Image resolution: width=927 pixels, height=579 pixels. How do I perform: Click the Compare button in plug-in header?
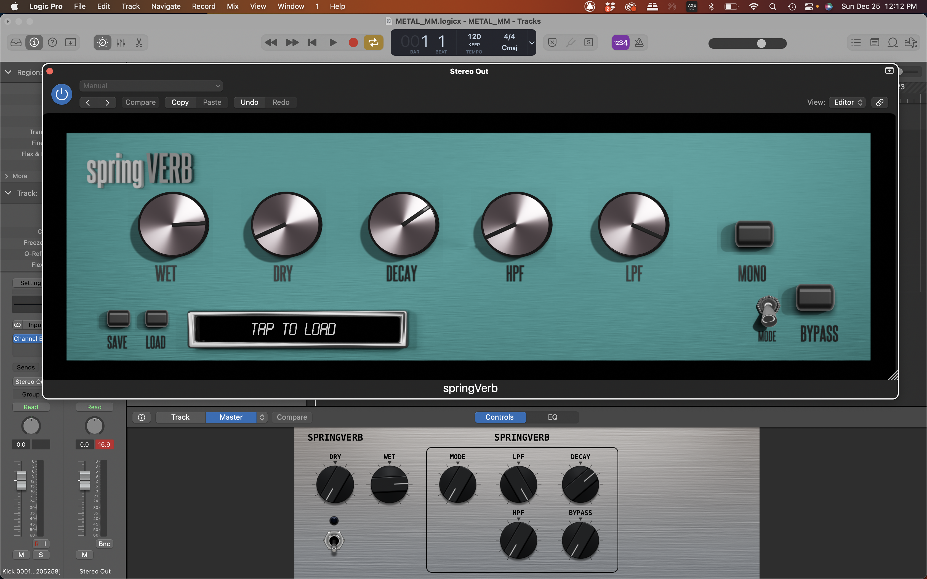(141, 102)
